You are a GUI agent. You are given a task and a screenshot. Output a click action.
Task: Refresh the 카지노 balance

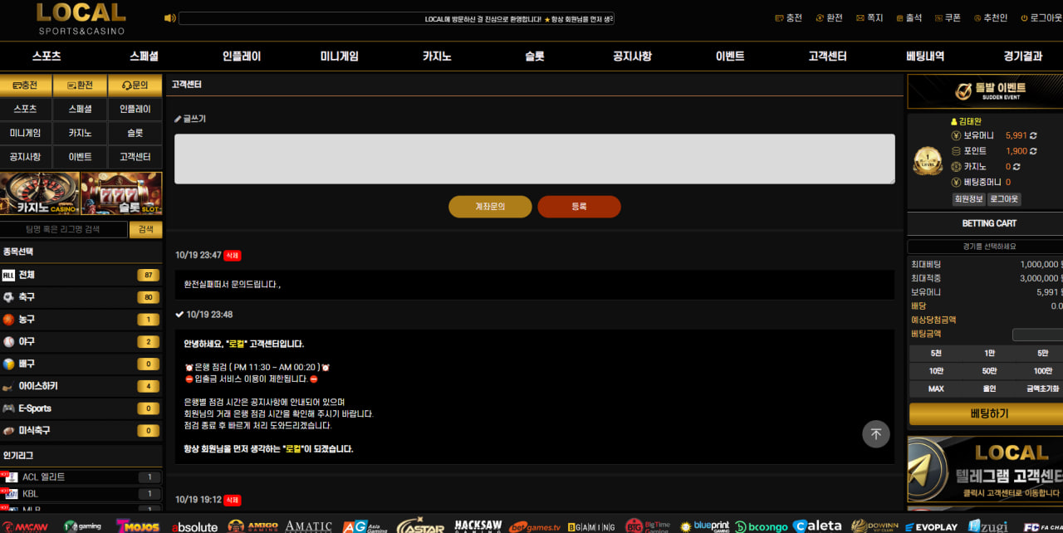pyautogui.click(x=1016, y=167)
